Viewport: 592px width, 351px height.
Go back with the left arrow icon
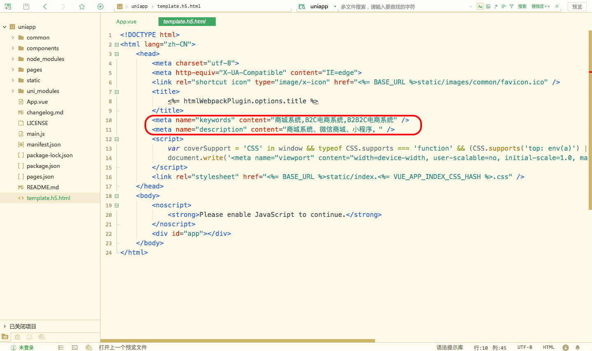pos(45,7)
